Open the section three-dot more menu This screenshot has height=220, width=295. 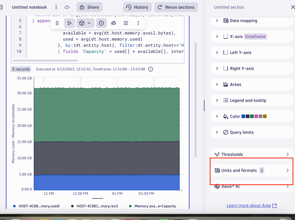(138, 23)
